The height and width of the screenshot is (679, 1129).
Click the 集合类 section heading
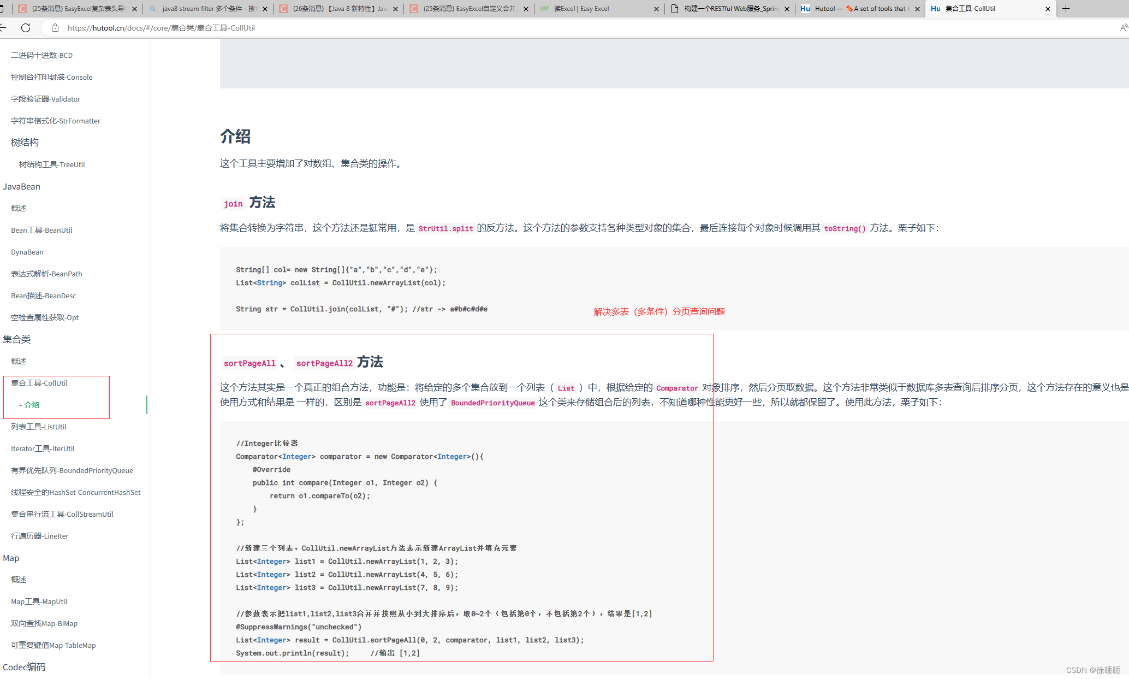coord(16,339)
